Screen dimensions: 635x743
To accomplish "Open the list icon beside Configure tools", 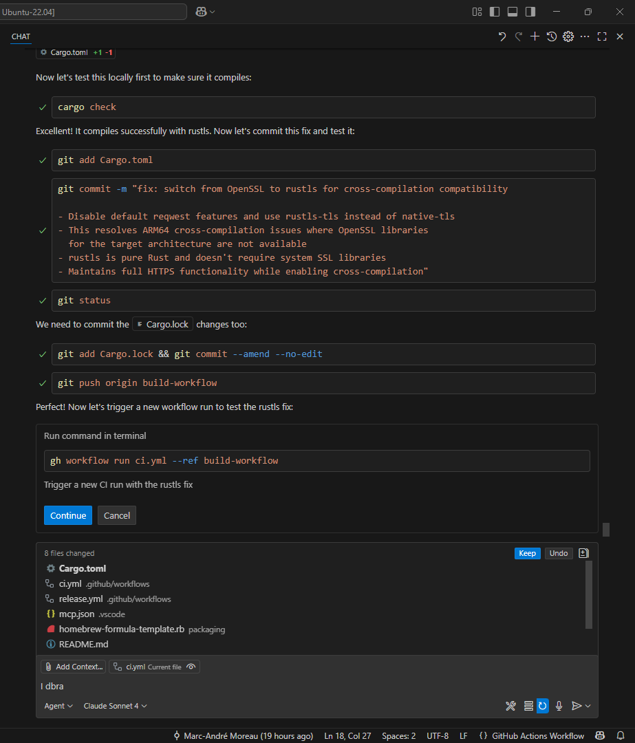I will click(528, 706).
